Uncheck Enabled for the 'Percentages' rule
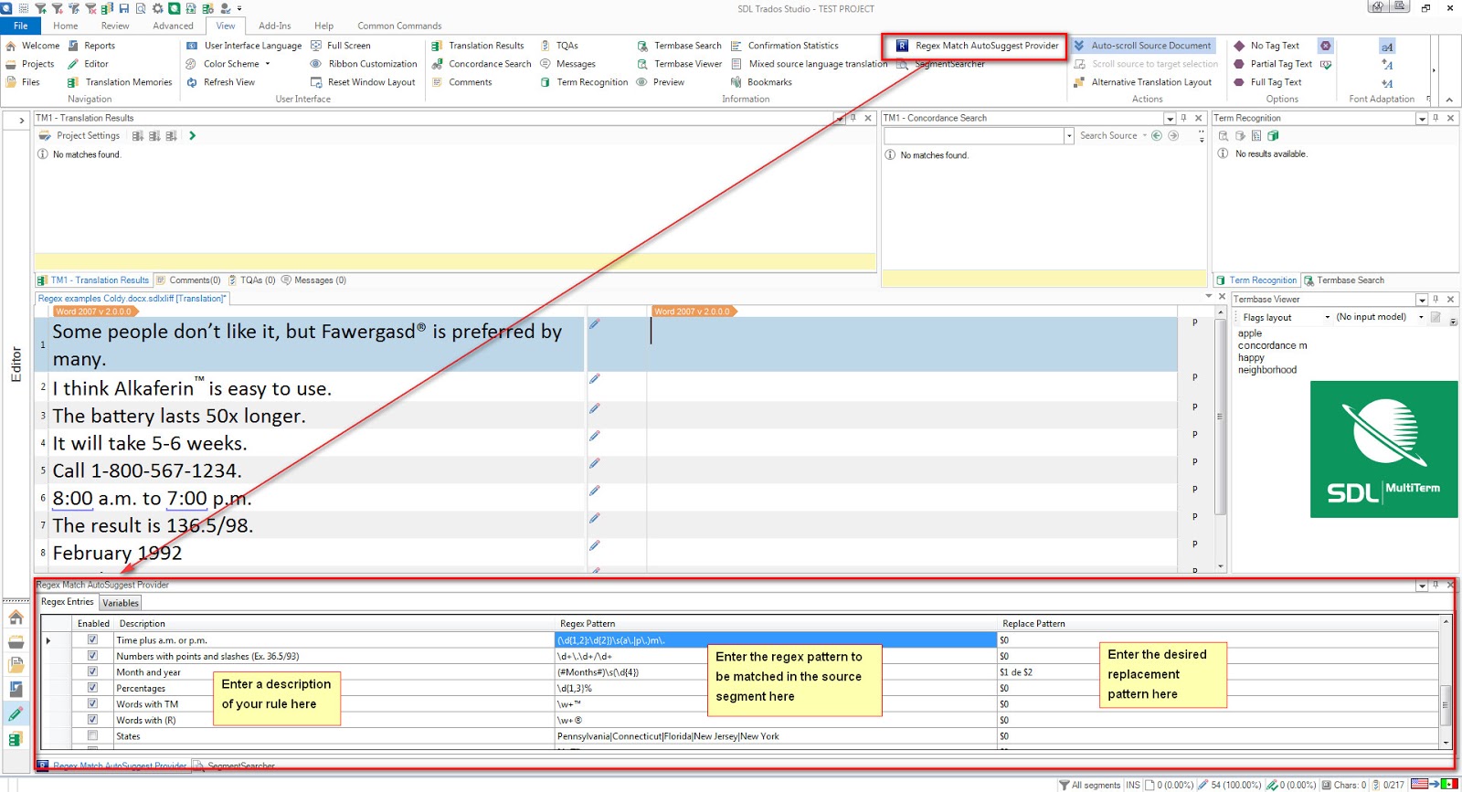Image resolution: width=1462 pixels, height=792 pixels. tap(92, 688)
